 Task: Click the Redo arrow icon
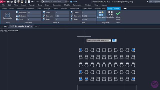(x=37, y=1)
